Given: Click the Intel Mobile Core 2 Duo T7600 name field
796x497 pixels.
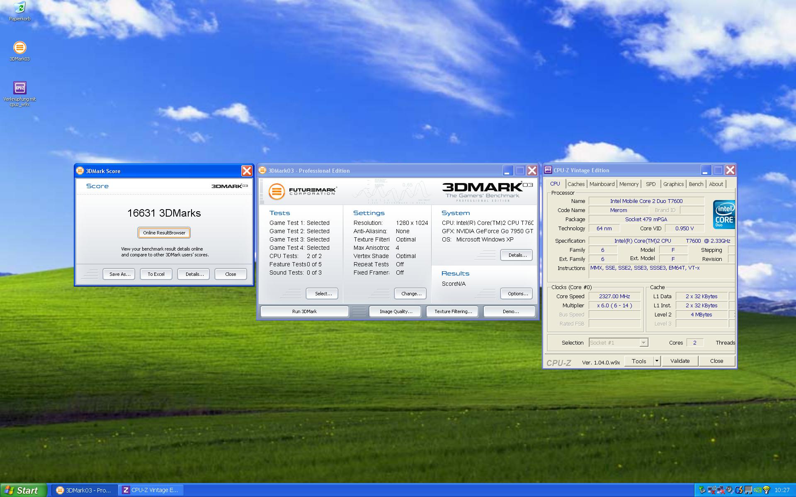Looking at the screenshot, I should pos(646,201).
